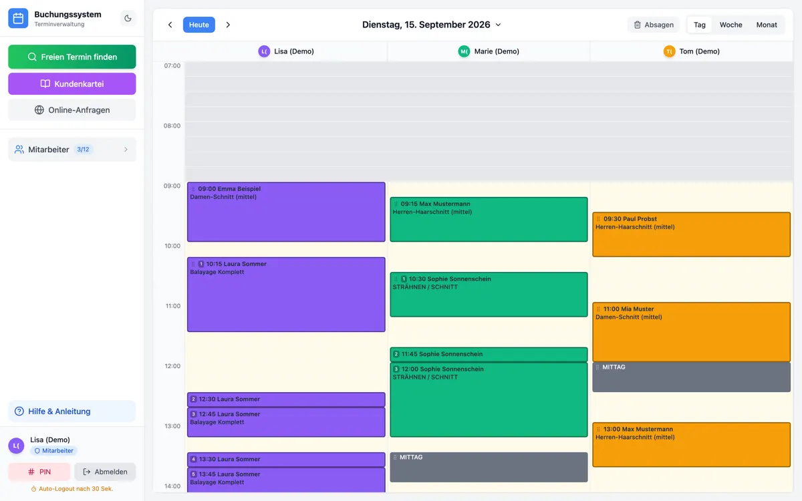Click Lisa's purple avatar in column header
Viewport: 802px width, 501px height.
[264, 51]
